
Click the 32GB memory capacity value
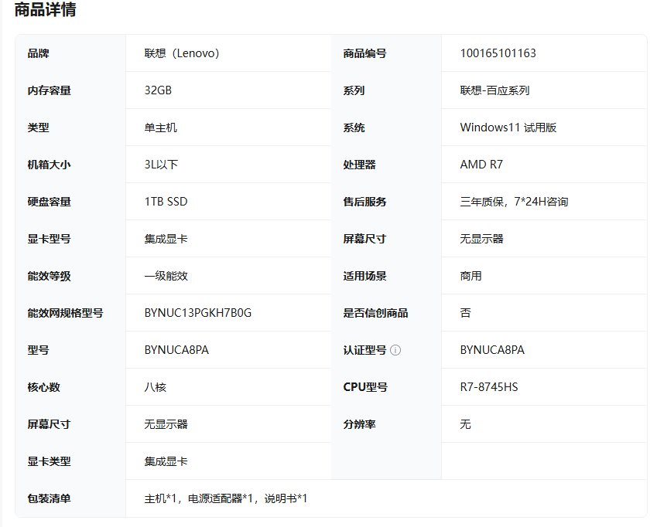click(x=158, y=90)
